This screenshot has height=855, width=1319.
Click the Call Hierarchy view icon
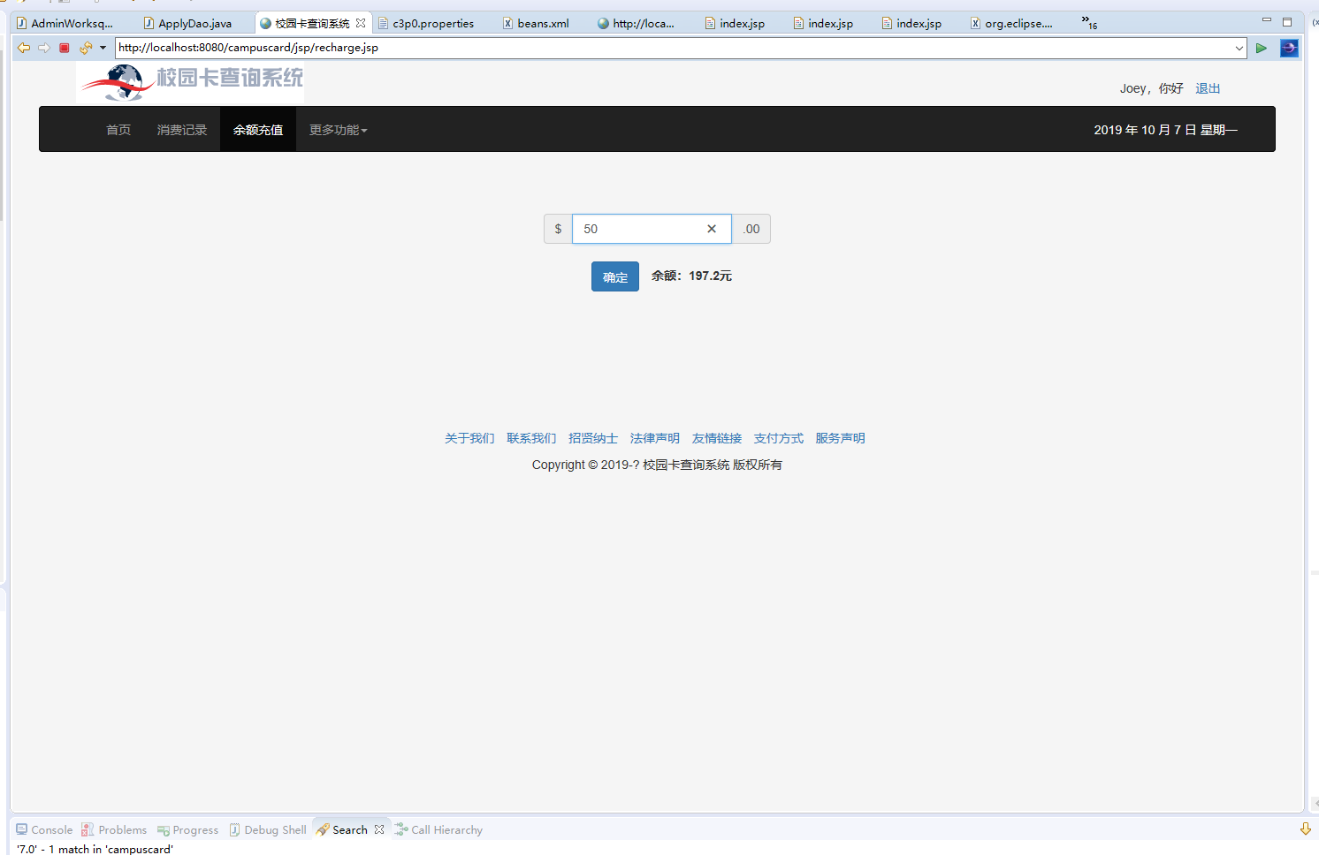[x=400, y=829]
